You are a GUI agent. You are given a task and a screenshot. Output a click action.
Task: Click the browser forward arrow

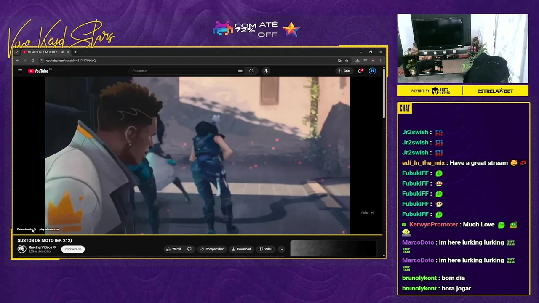coord(25,61)
